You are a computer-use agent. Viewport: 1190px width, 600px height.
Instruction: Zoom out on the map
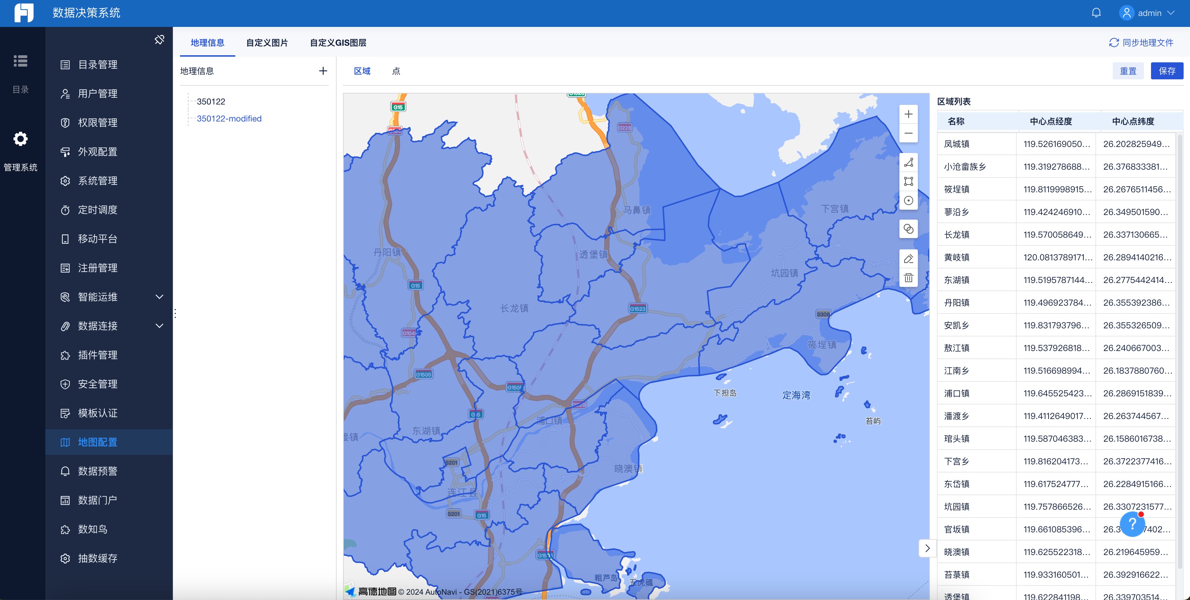[x=908, y=134]
